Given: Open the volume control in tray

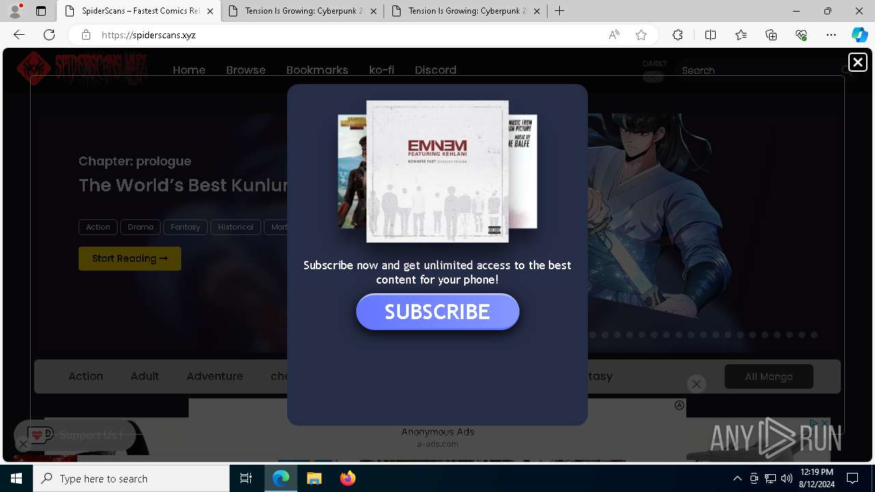Looking at the screenshot, I should click(786, 478).
